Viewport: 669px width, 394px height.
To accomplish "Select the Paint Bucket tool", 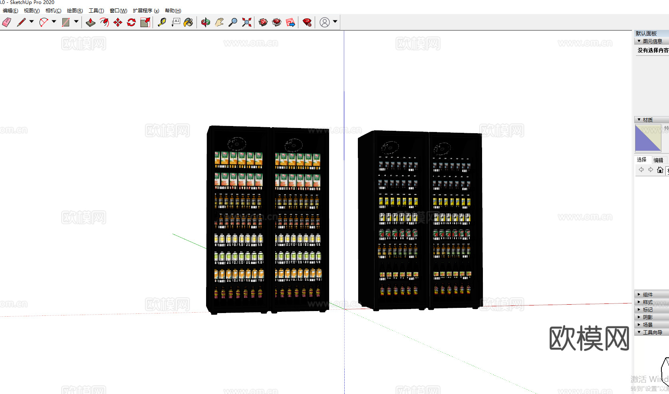I will pyautogui.click(x=188, y=22).
